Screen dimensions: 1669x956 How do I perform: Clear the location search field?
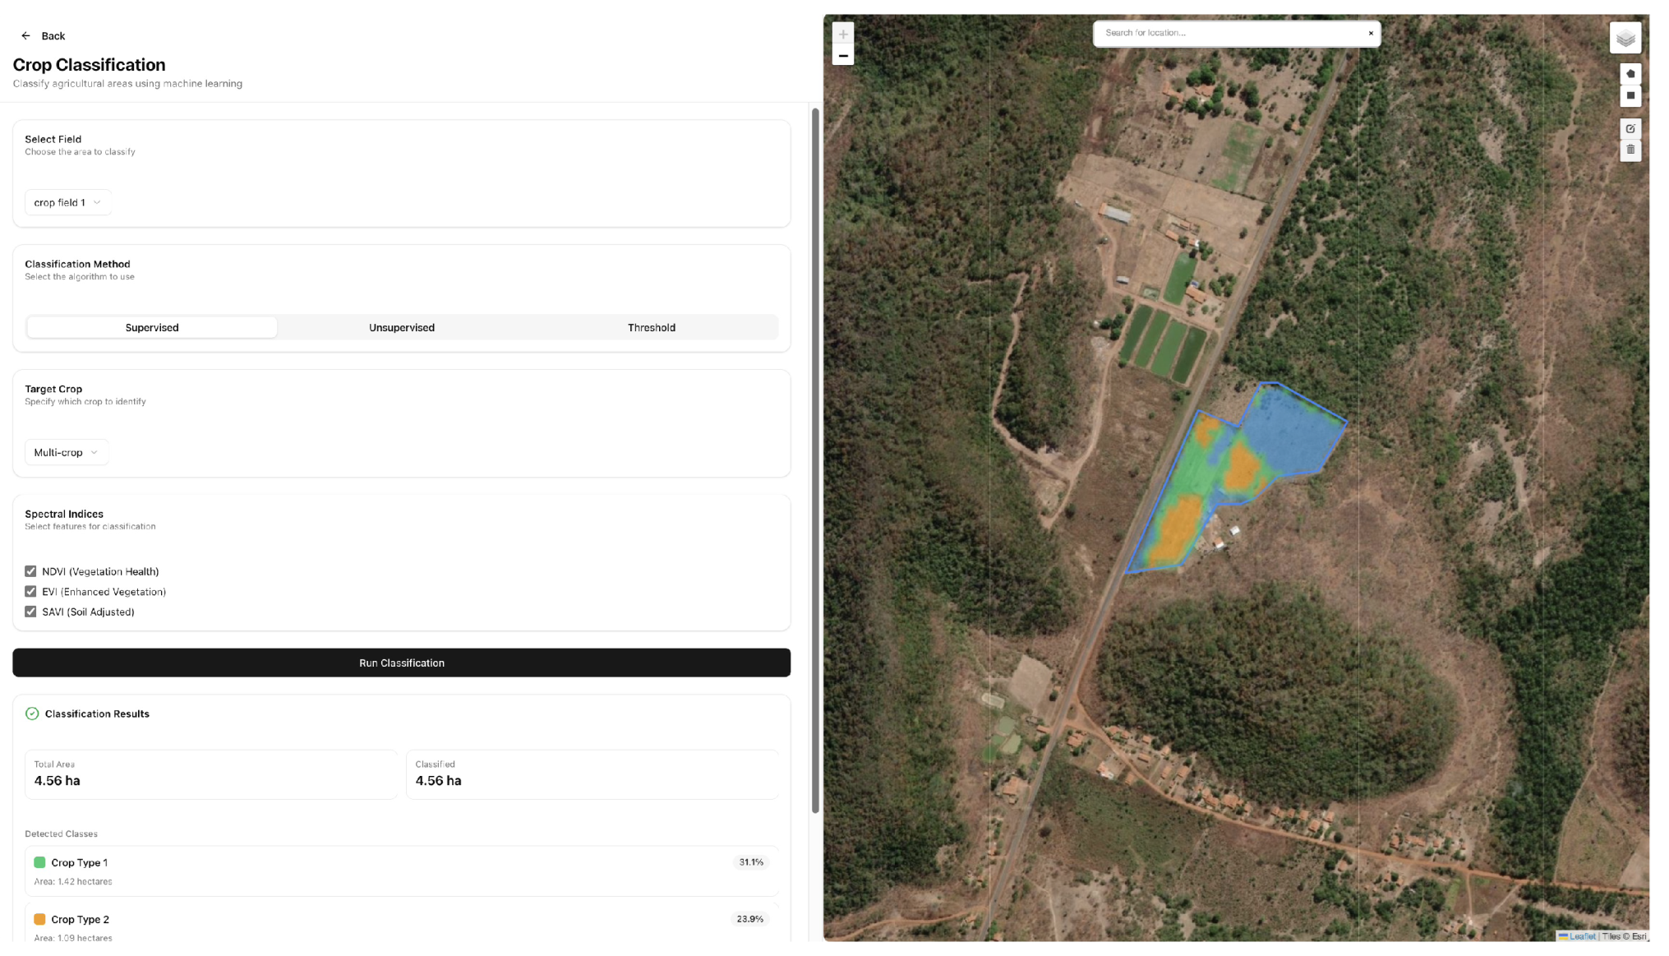[1371, 33]
